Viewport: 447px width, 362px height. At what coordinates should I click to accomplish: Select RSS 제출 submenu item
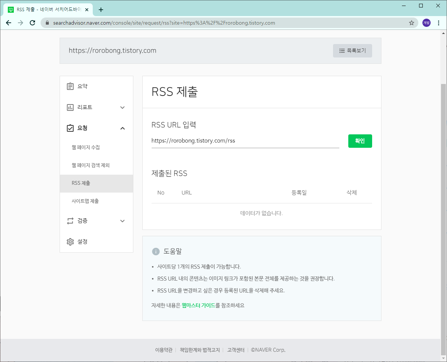tap(96, 183)
